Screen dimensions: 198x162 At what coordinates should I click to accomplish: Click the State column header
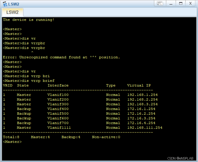[x=23, y=85]
